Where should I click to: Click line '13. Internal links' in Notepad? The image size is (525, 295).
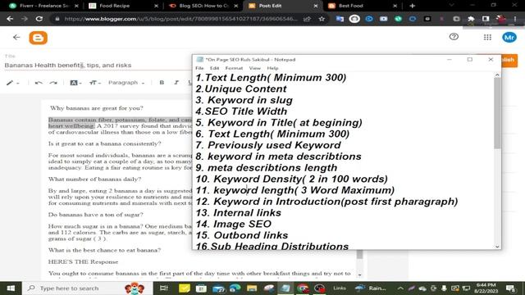tap(239, 213)
